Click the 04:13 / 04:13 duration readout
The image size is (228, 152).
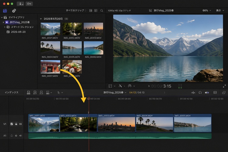(137, 92)
